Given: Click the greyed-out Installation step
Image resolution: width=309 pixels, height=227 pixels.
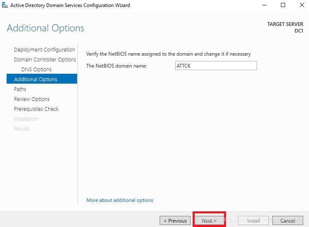Looking at the screenshot, I should (26, 119).
